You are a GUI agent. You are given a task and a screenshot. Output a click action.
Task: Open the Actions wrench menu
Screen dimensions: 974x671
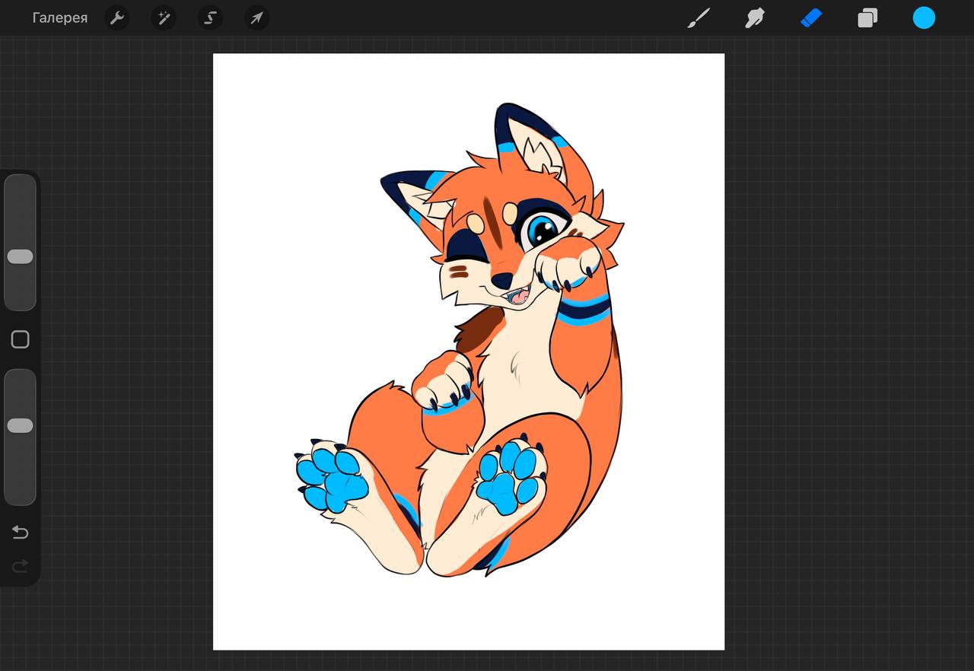tap(117, 17)
